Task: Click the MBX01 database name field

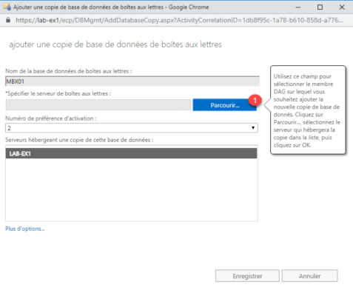Action: [x=132, y=81]
